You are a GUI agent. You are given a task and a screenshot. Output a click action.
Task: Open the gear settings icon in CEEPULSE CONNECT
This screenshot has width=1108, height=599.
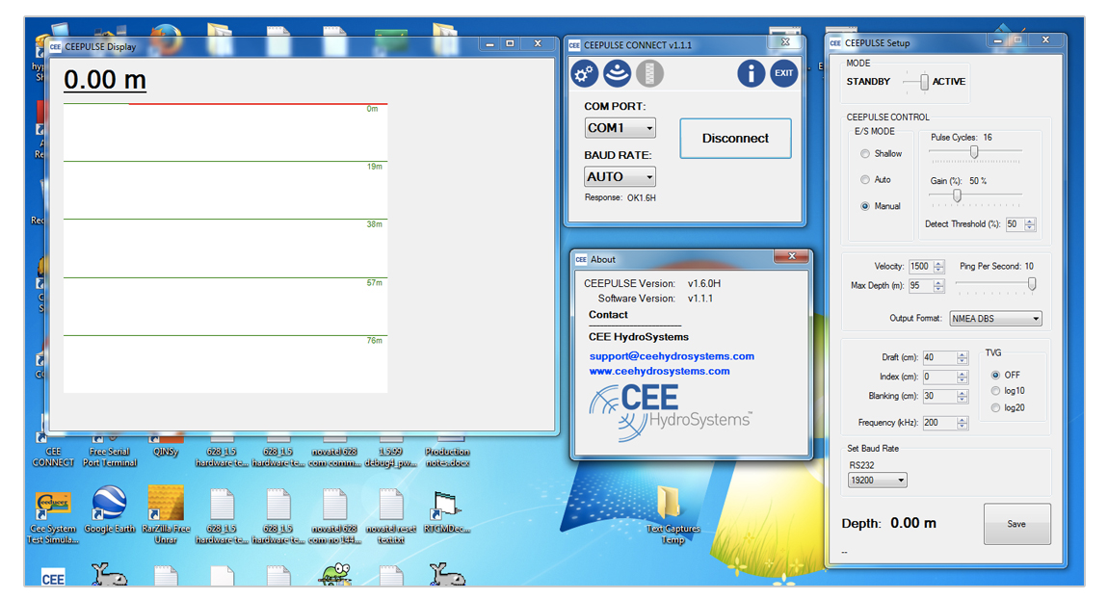[x=585, y=73]
